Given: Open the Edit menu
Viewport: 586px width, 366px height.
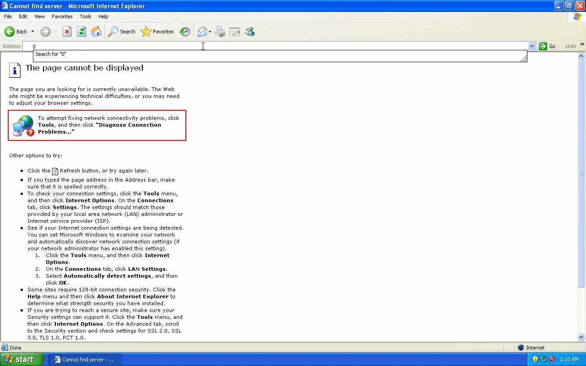Looking at the screenshot, I should coord(23,16).
